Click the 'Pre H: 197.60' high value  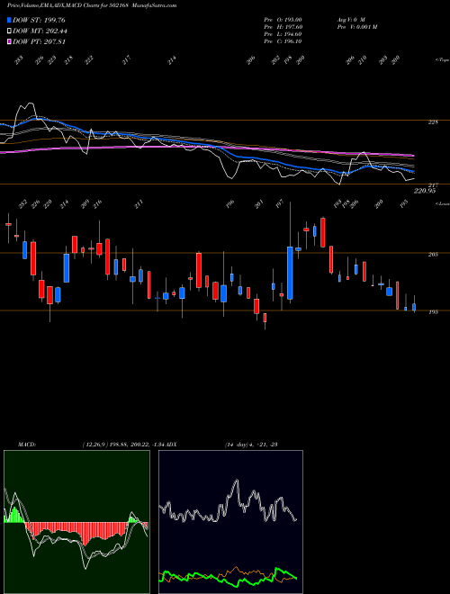pyautogui.click(x=283, y=27)
